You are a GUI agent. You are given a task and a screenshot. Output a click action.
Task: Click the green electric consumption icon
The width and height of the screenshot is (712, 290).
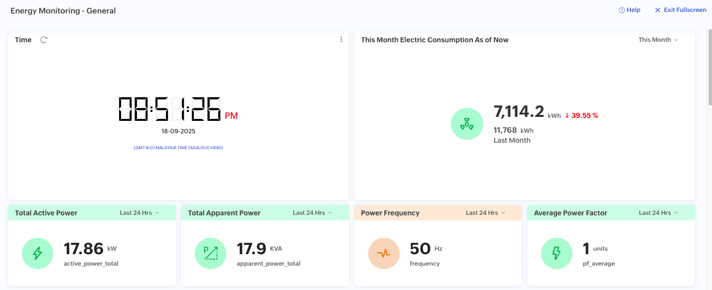466,124
